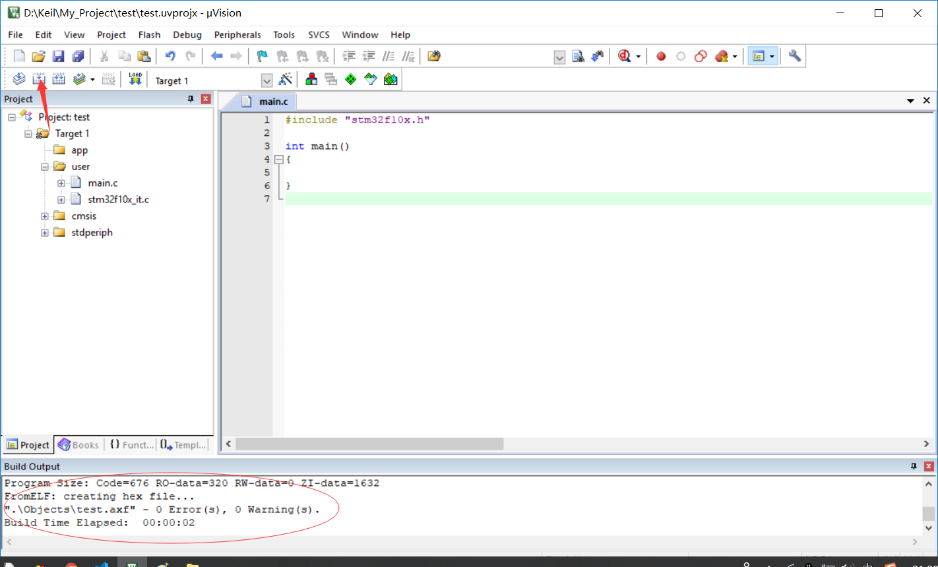Translate the current file icon

(19, 80)
